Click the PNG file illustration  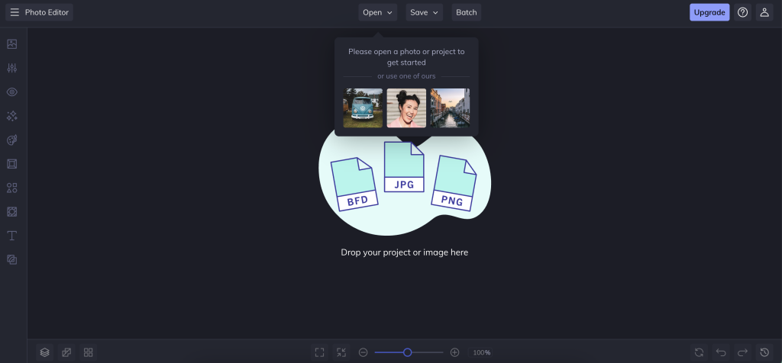coord(454,183)
